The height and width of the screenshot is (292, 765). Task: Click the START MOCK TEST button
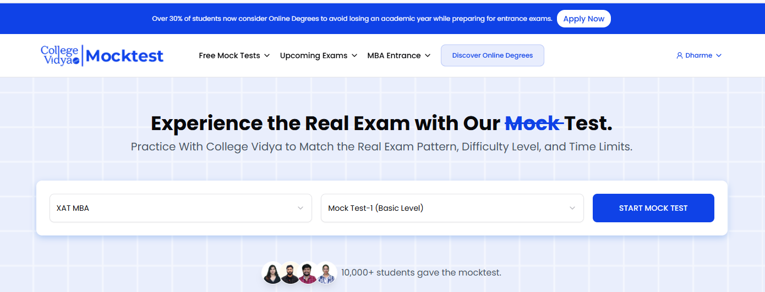(x=653, y=208)
